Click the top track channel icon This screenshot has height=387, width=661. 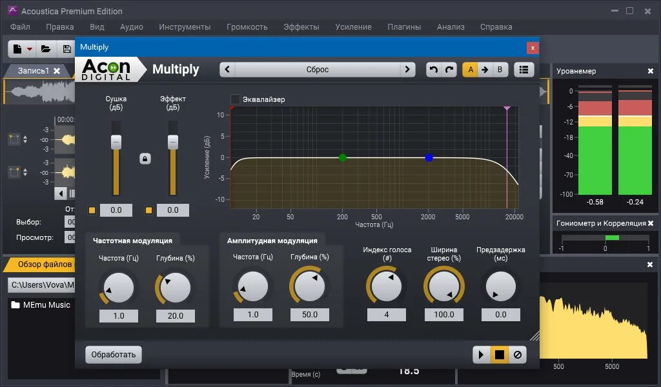click(14, 139)
